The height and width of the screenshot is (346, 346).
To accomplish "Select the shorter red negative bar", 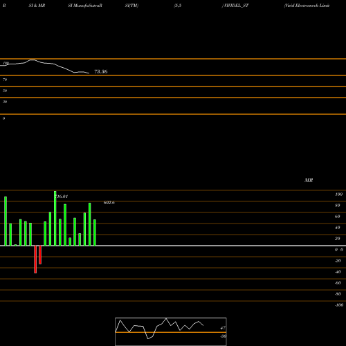I will (x=40, y=255).
